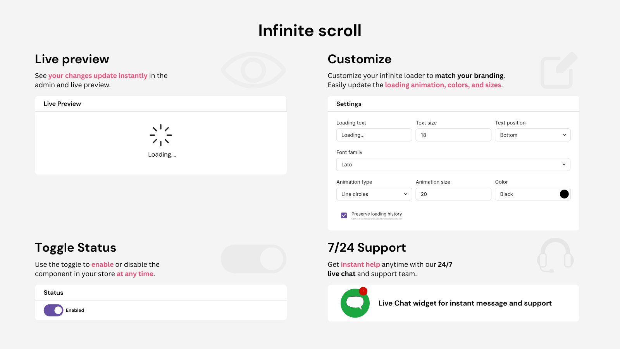Expand the Font family Lato dropdown
Image resolution: width=620 pixels, height=349 pixels.
(x=453, y=164)
